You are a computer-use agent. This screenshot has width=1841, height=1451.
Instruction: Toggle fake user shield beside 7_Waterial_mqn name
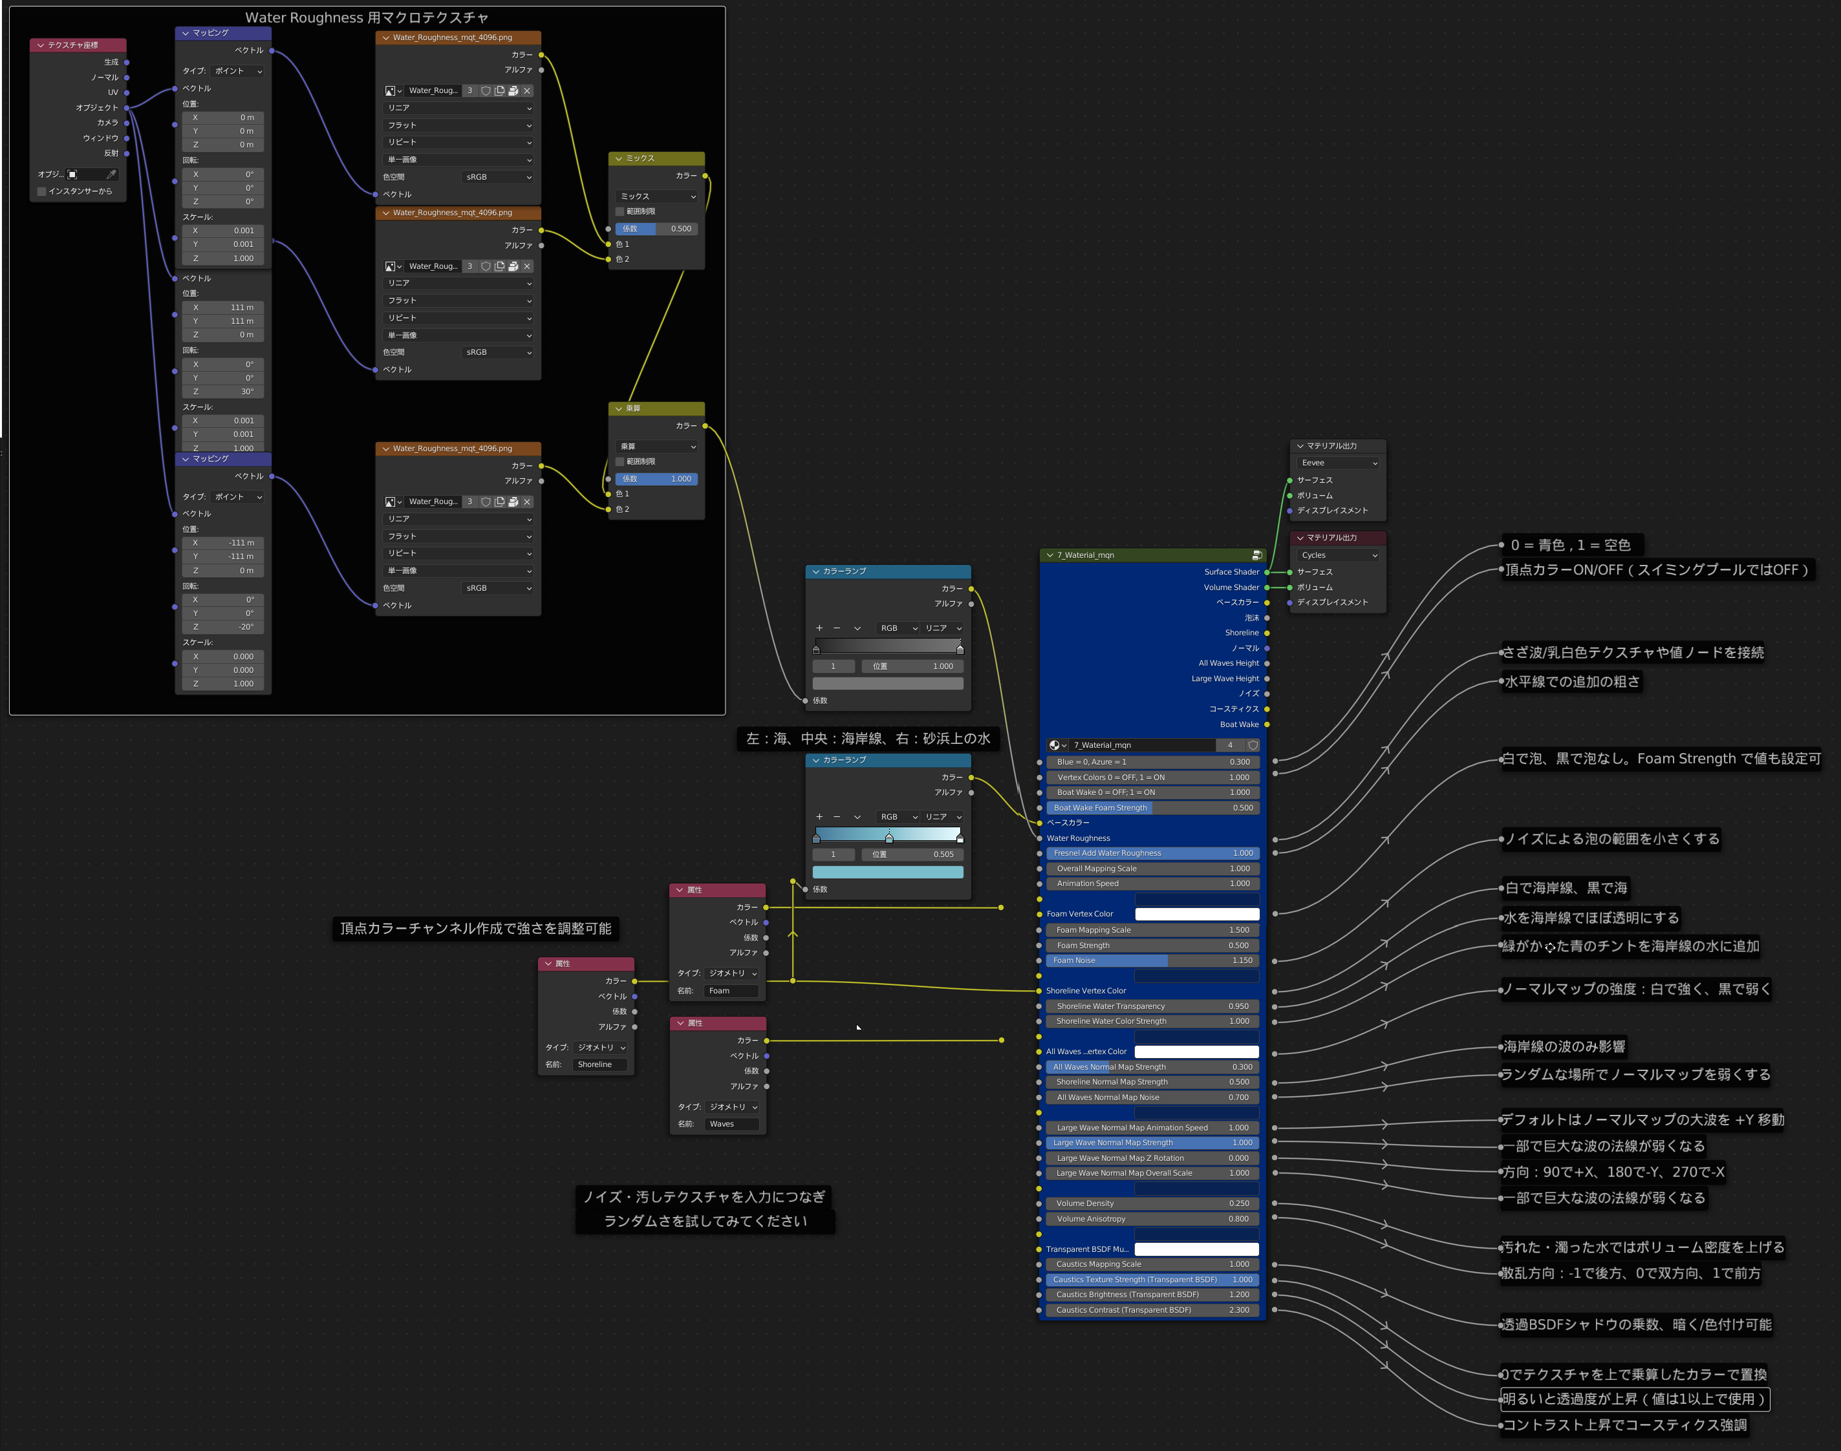coord(1252,745)
